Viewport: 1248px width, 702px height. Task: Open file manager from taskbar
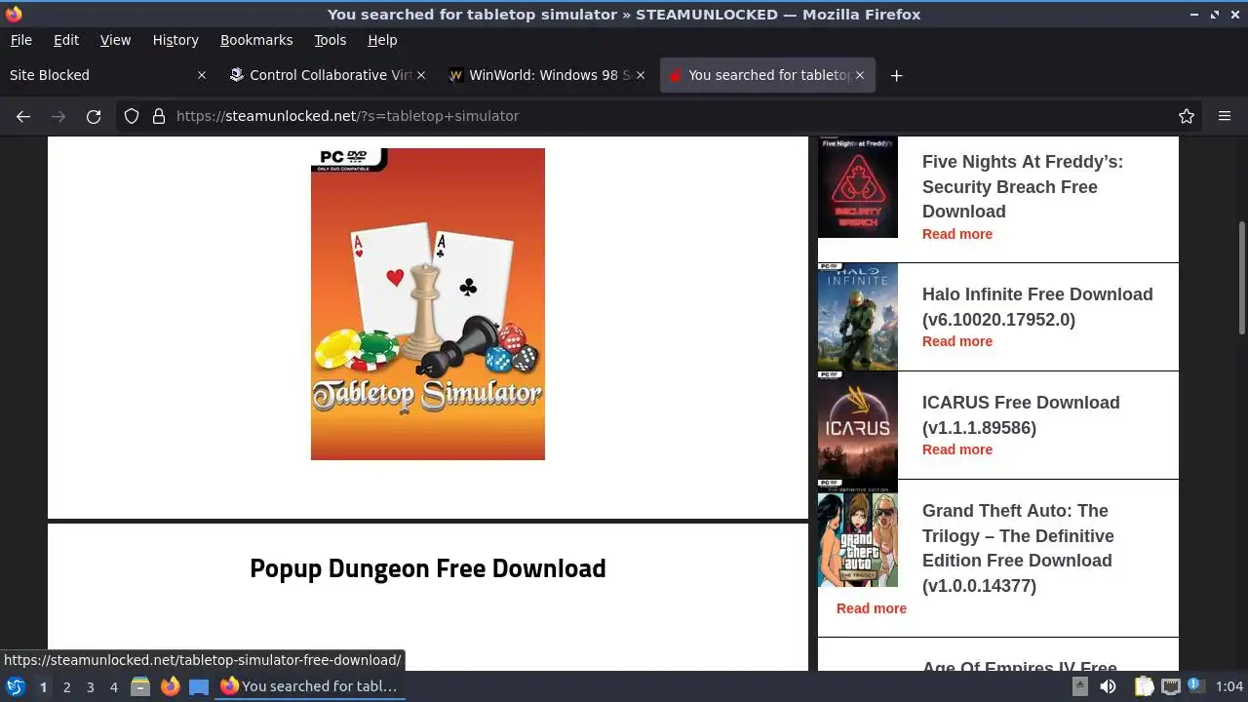point(140,686)
